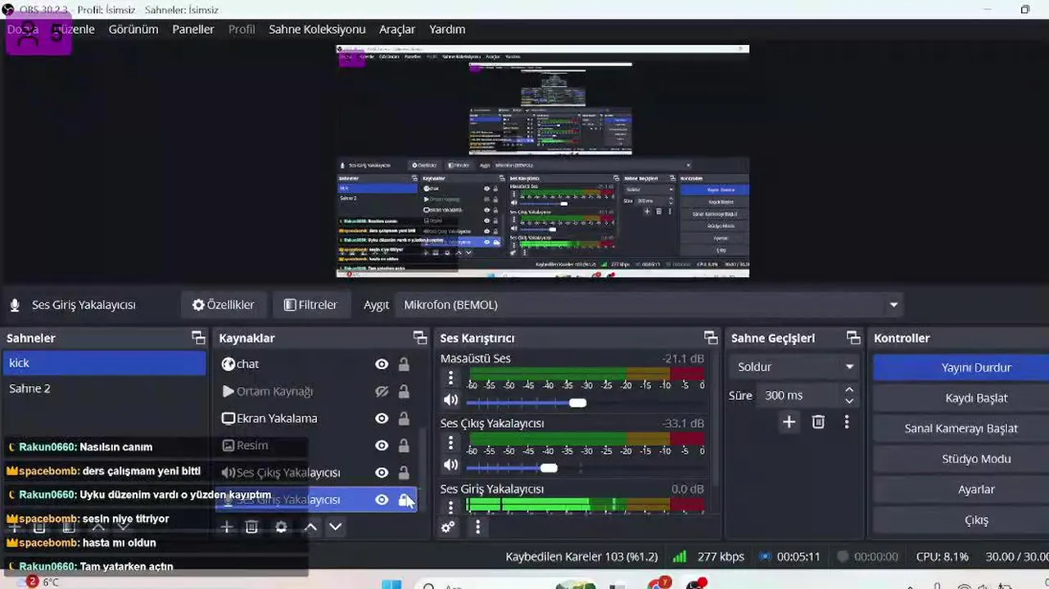Select the kick scene
Screen dimensions: 1049x589
(105, 363)
